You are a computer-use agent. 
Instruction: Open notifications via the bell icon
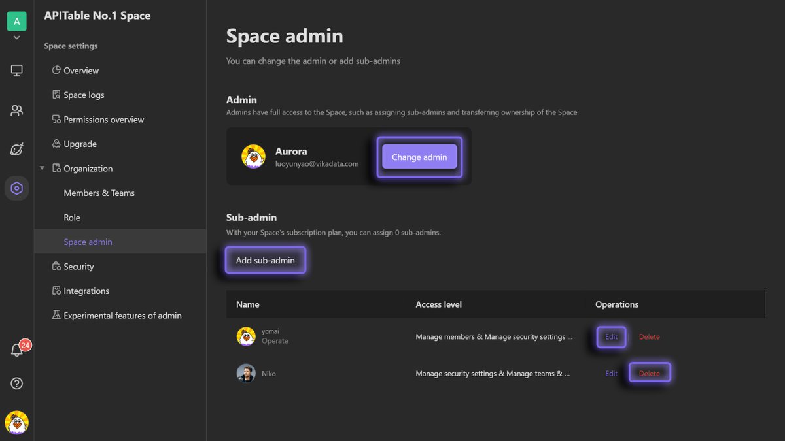16,350
